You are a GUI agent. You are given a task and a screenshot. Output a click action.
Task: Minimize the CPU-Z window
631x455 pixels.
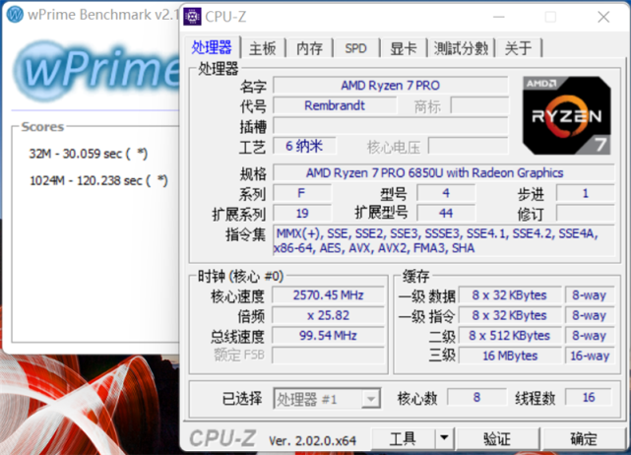pyautogui.click(x=499, y=17)
